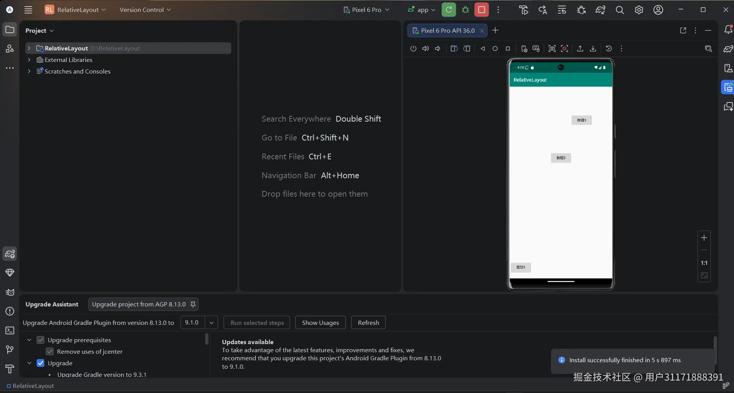The width and height of the screenshot is (734, 393).
Task: Open the app run configuration dropdown
Action: pyautogui.click(x=422, y=10)
